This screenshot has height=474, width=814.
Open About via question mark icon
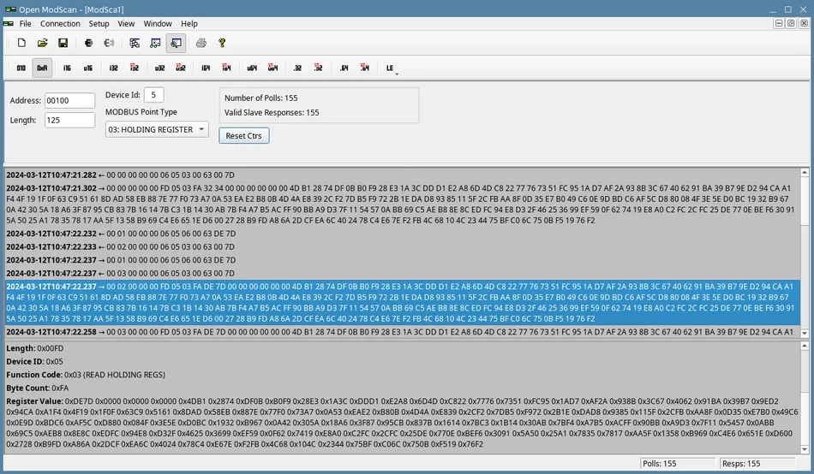222,43
